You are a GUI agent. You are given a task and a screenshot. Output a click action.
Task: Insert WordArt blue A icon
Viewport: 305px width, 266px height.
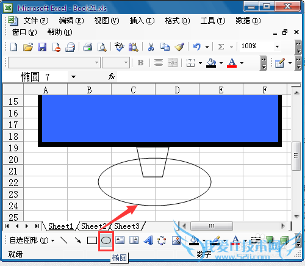(148, 240)
